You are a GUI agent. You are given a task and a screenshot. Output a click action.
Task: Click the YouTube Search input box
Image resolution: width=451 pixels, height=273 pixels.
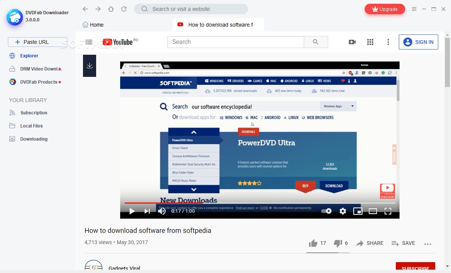point(235,42)
